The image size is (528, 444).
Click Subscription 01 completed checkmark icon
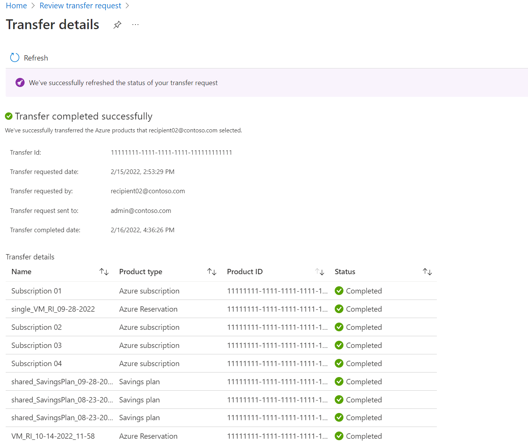(339, 291)
